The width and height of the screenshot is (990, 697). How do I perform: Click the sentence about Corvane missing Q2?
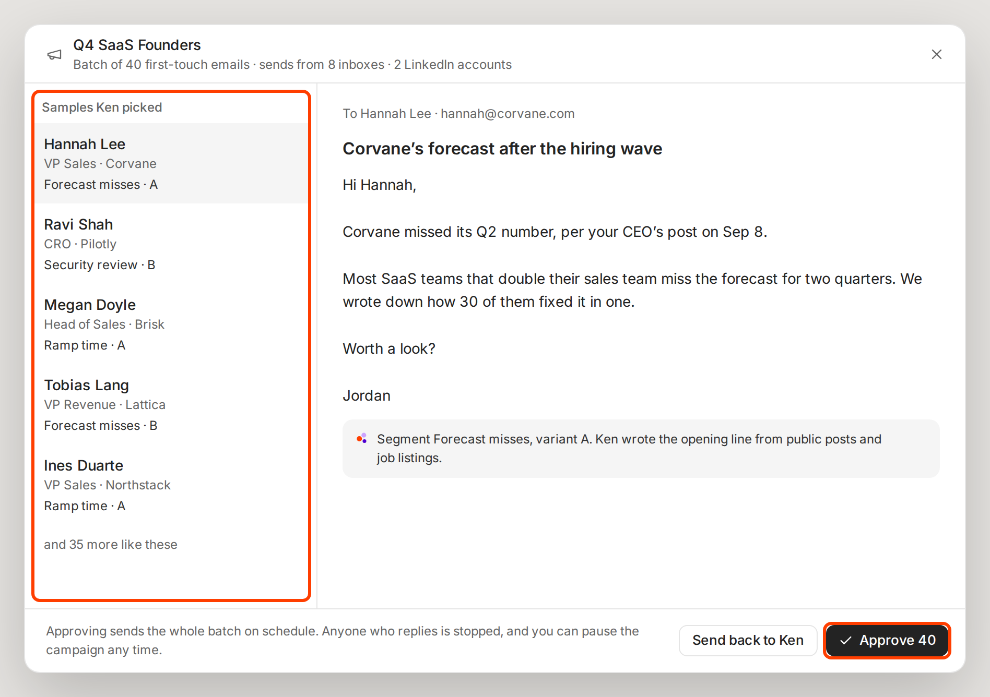(555, 232)
